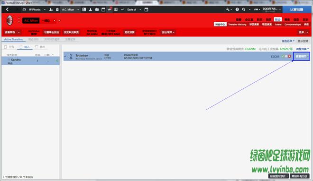This screenshot has height=181, width=313.
Task: Click the grey middle icon beside accept tick
Action: 286,56
